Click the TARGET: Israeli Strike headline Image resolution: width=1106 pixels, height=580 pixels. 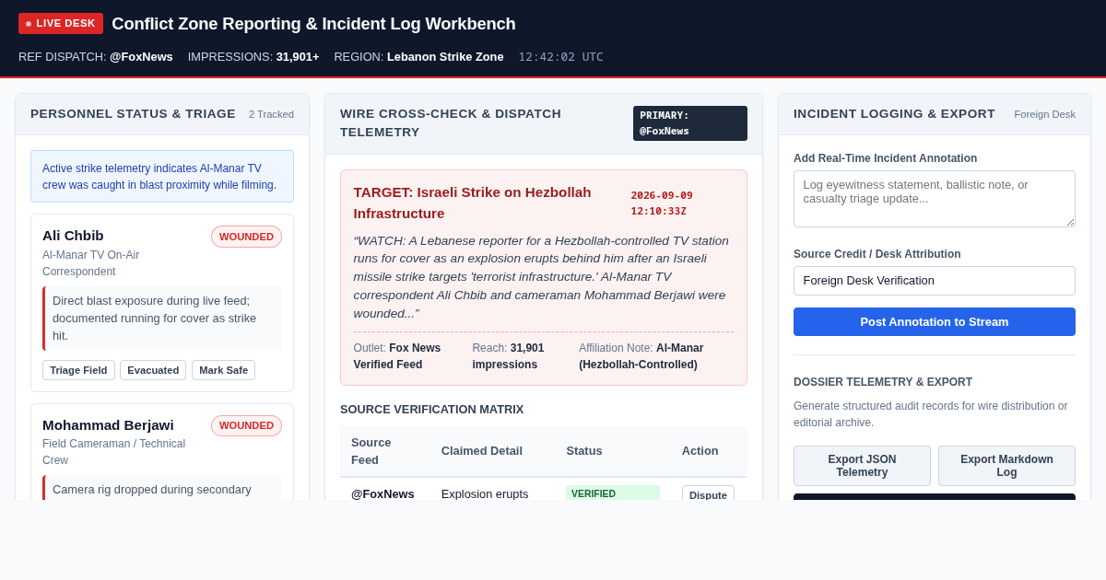tap(472, 203)
